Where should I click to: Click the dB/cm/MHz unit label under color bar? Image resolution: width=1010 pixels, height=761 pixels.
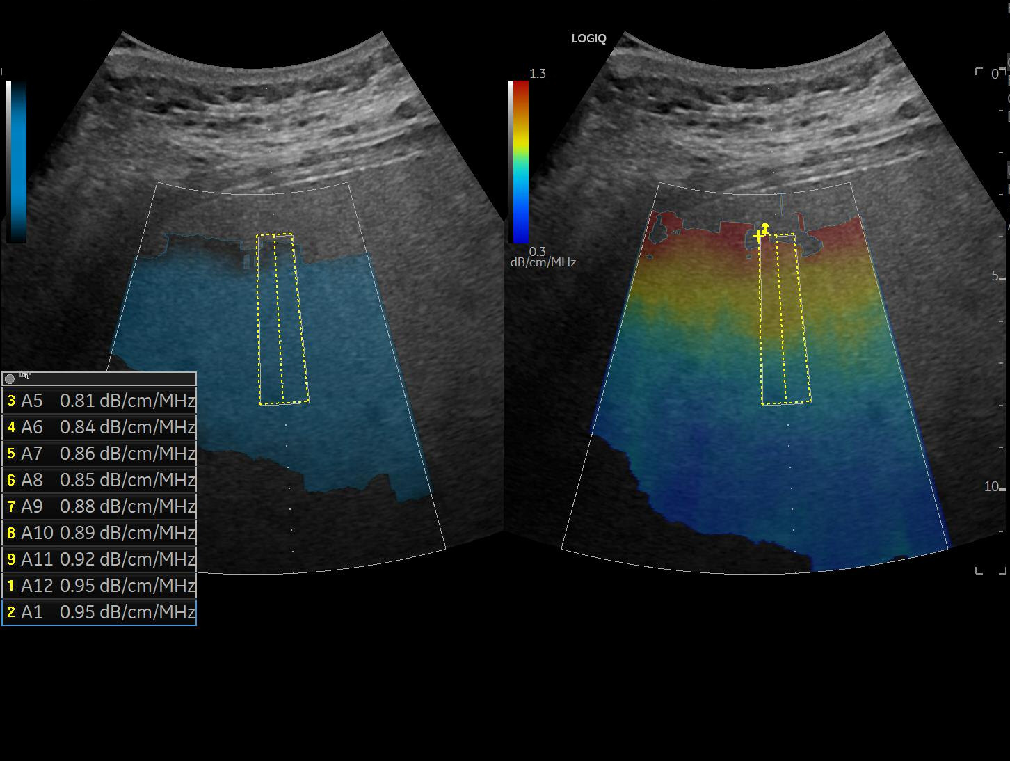tap(543, 262)
